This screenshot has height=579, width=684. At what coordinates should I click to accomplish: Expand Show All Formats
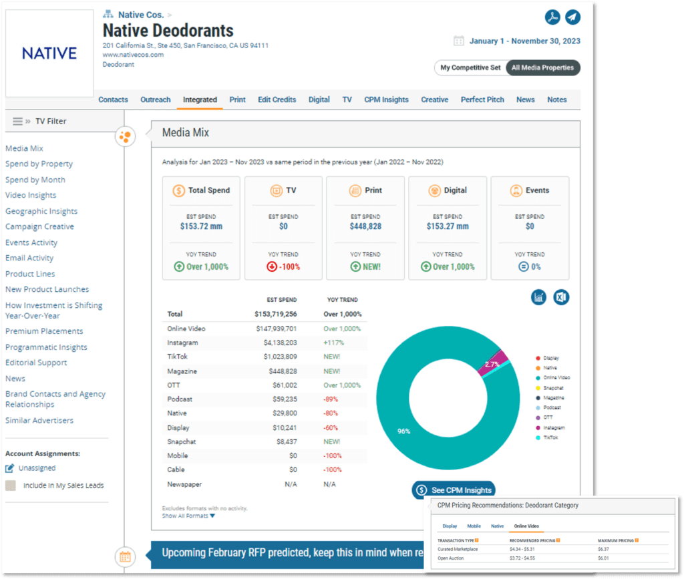(188, 516)
